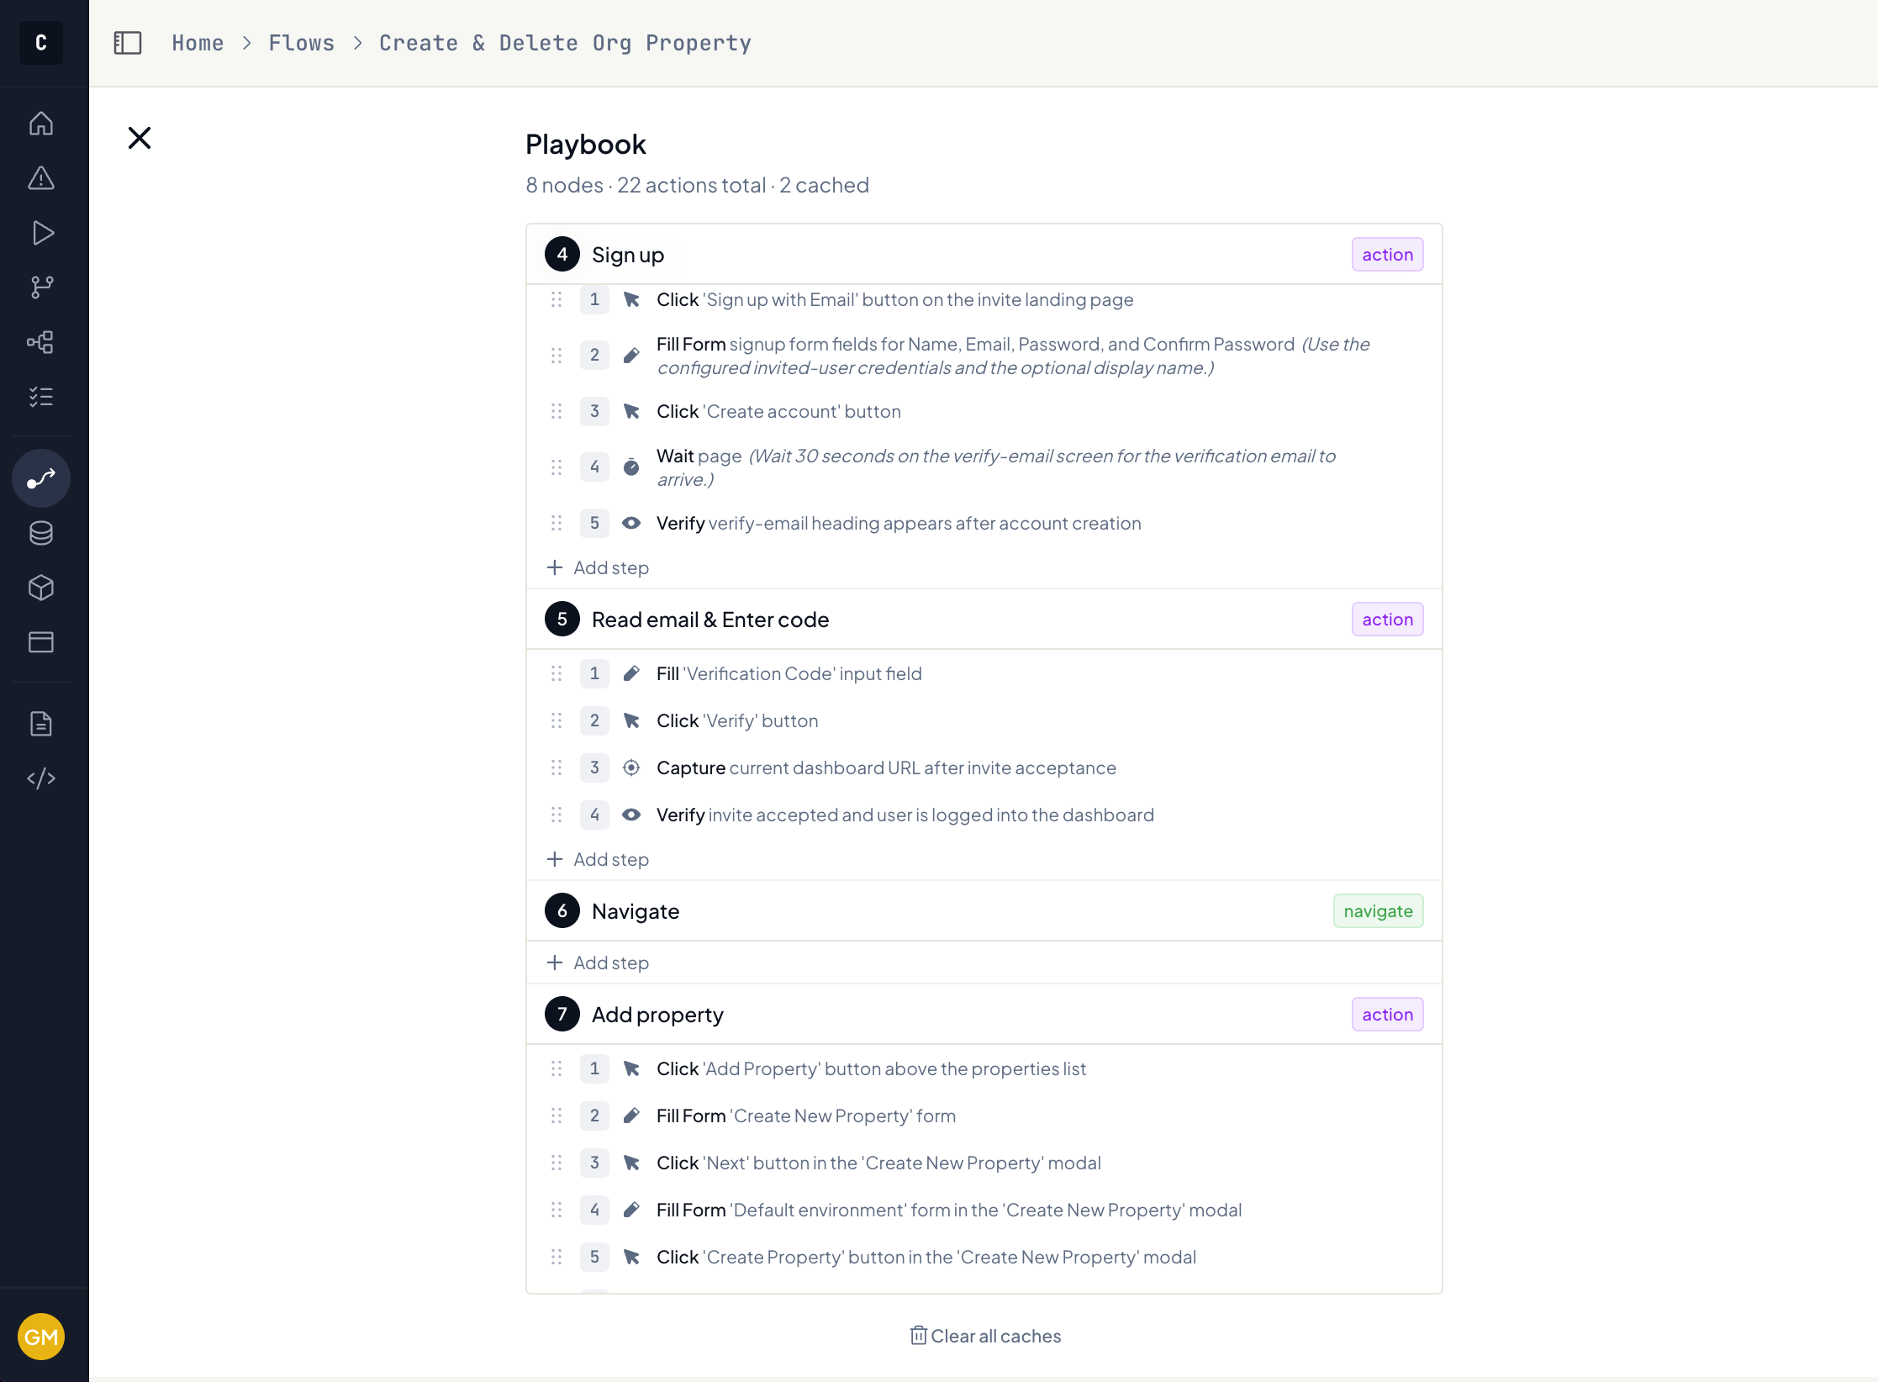Select step Click 'Next' button in modal
The width and height of the screenshot is (1878, 1382).
pos(984,1163)
